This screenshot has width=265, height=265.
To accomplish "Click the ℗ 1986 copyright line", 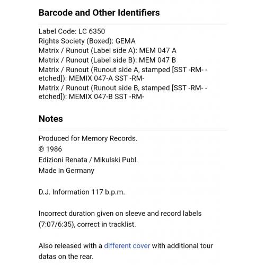I will click(x=50, y=149).
